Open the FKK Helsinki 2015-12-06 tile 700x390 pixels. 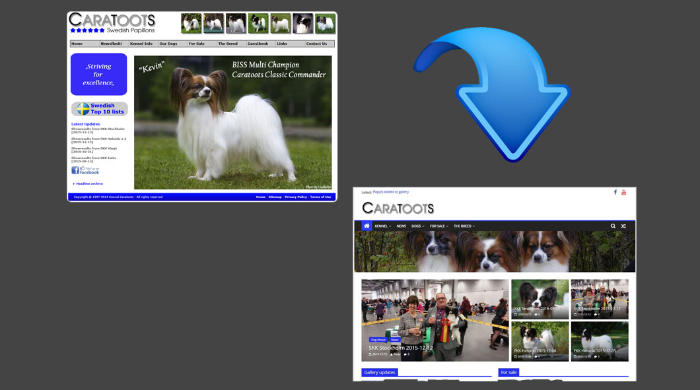tap(540, 341)
